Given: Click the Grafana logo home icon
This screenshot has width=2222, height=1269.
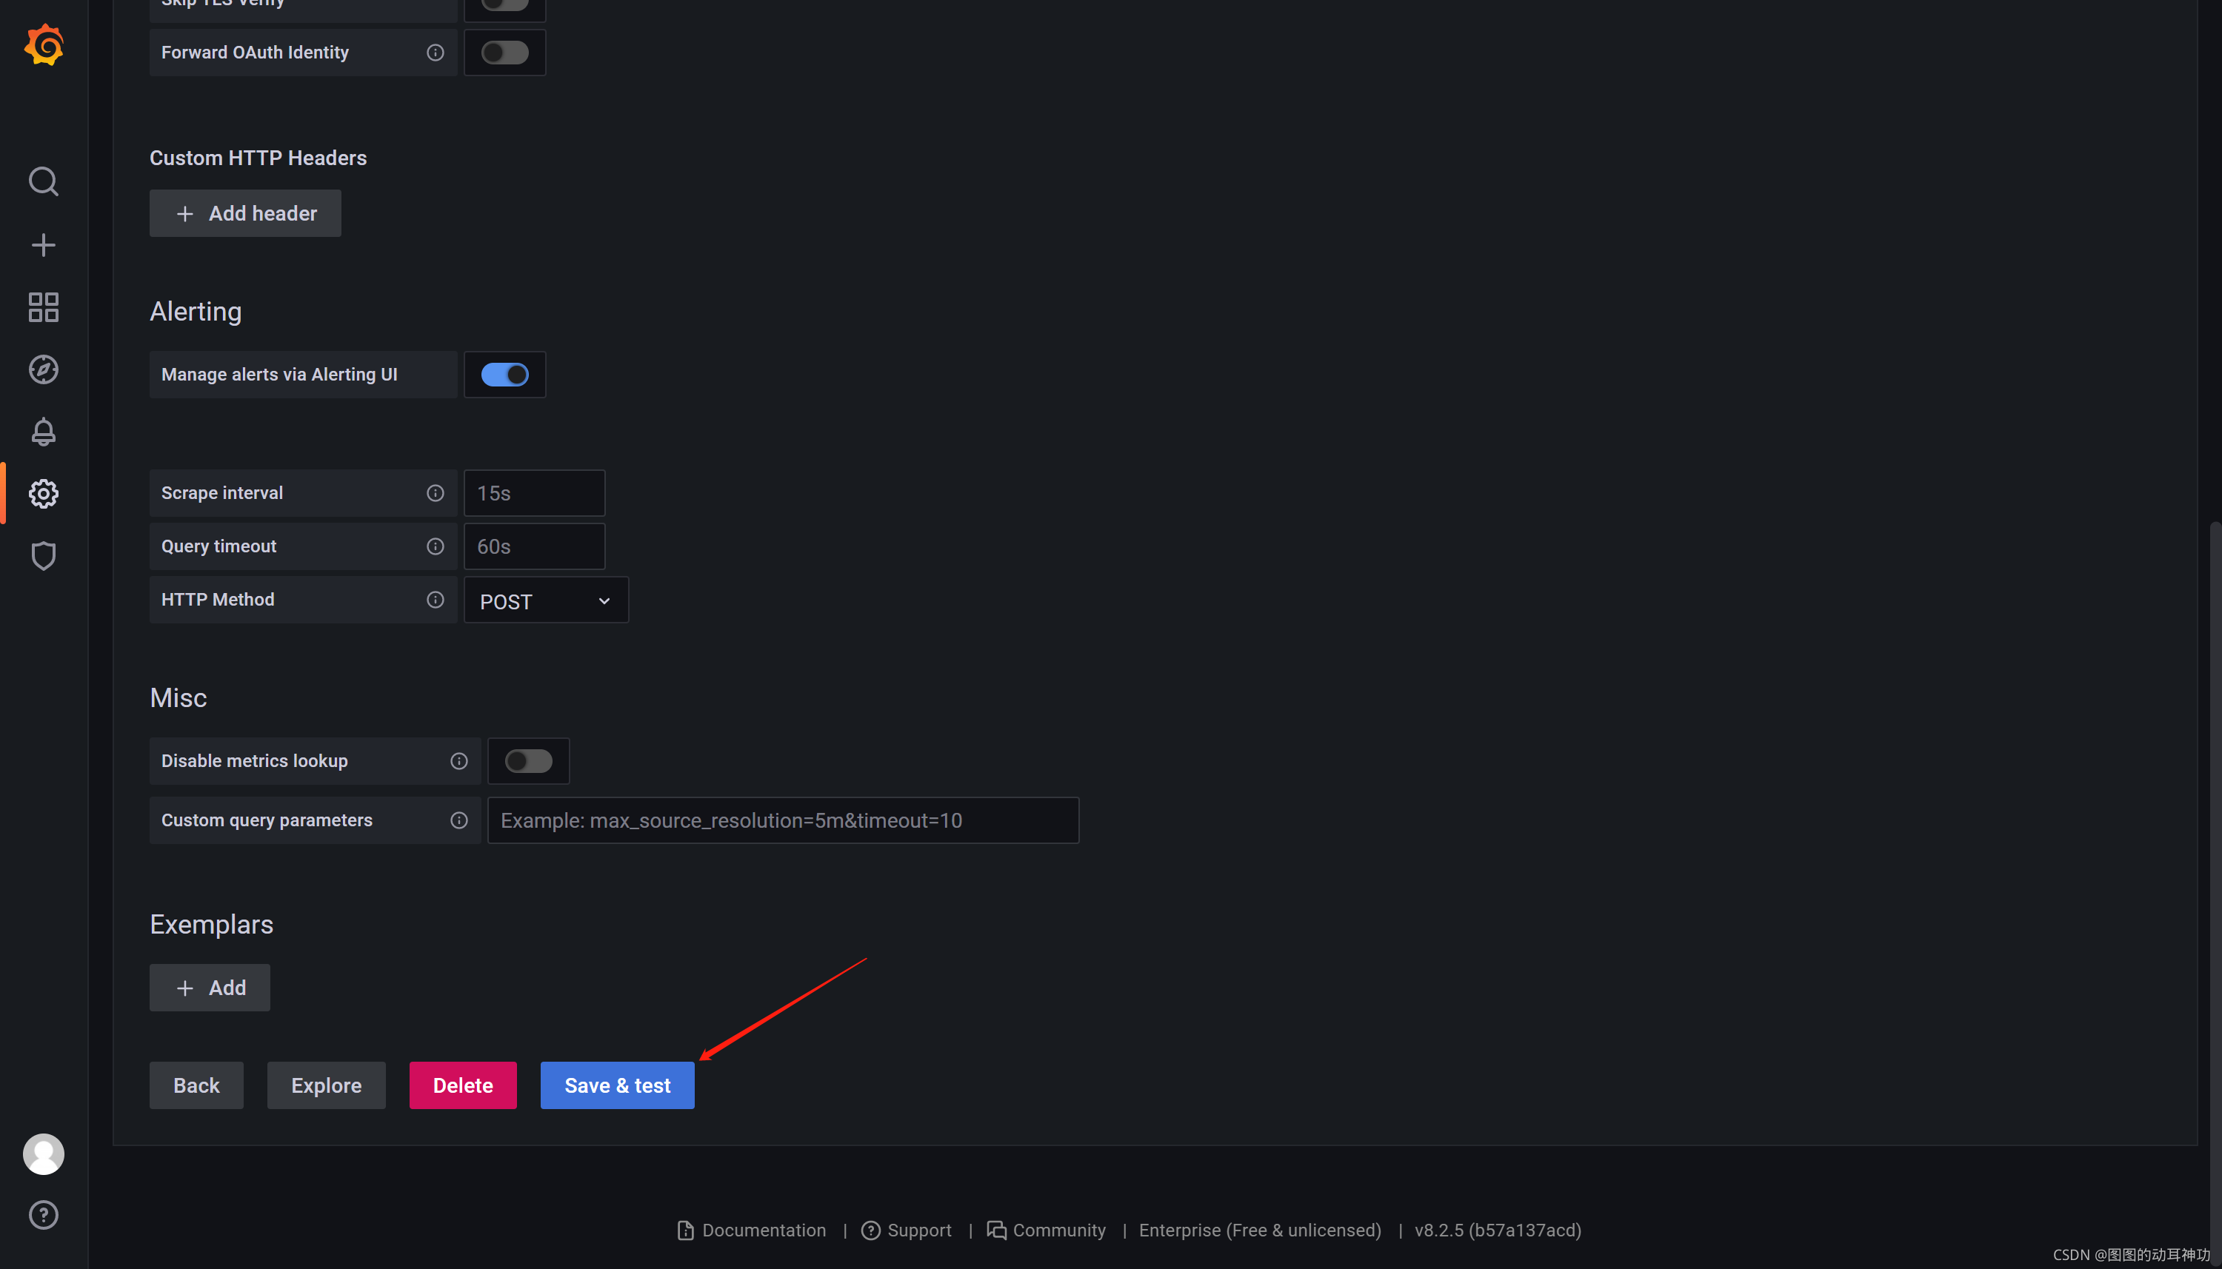Looking at the screenshot, I should coord(44,45).
